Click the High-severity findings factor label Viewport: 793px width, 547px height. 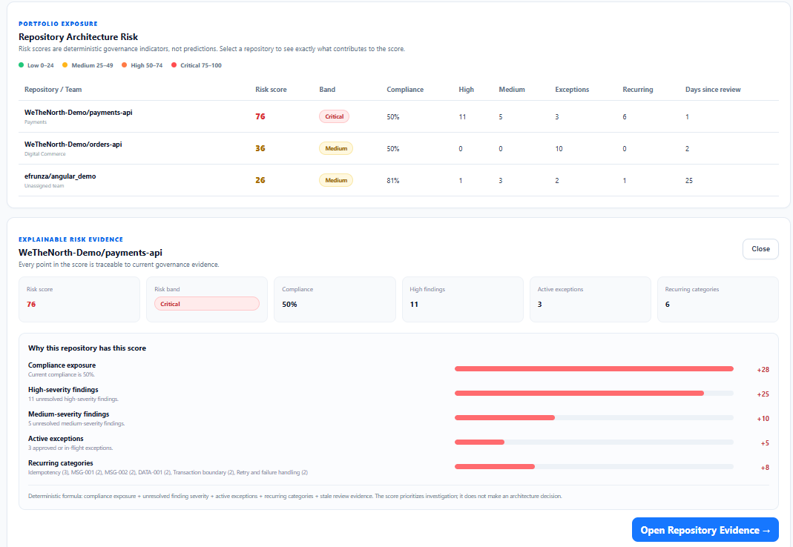click(x=63, y=390)
